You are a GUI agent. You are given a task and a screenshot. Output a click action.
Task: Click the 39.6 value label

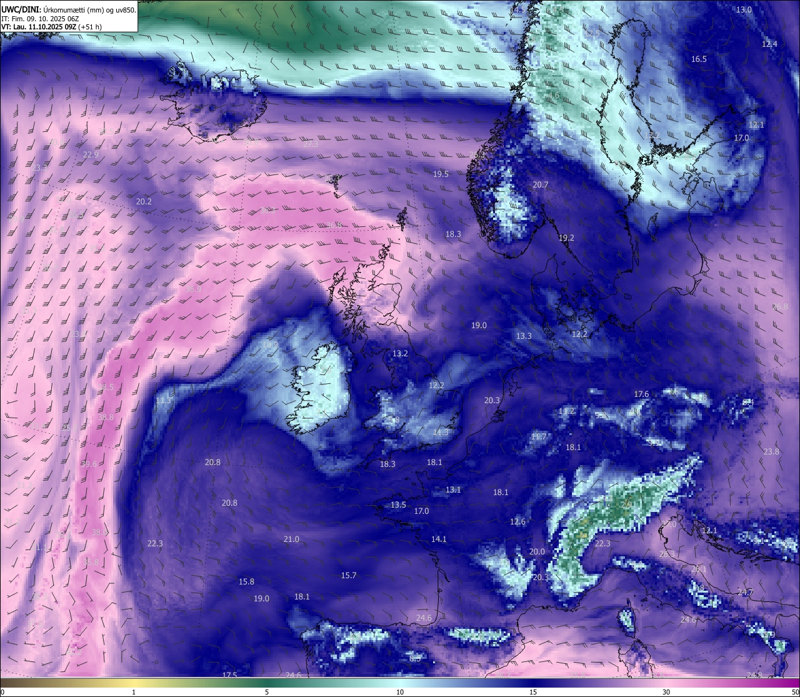coord(89,464)
